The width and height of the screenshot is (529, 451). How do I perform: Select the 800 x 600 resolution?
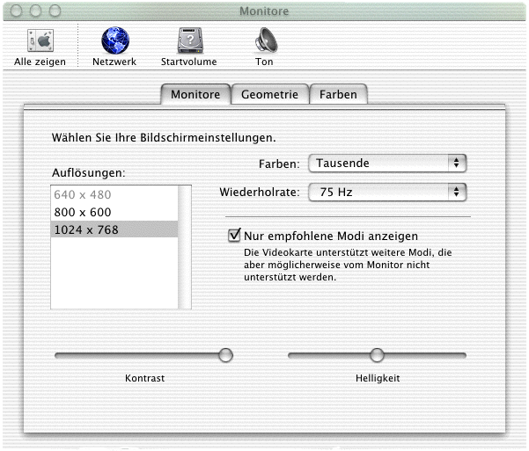click(x=114, y=212)
